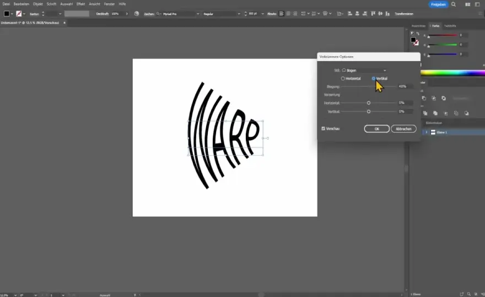Open the Objekt menu
The height and width of the screenshot is (297, 485).
pos(37,4)
